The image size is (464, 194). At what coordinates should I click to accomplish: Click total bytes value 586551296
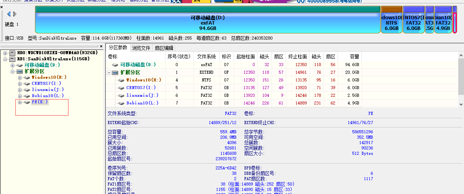click(x=362, y=132)
